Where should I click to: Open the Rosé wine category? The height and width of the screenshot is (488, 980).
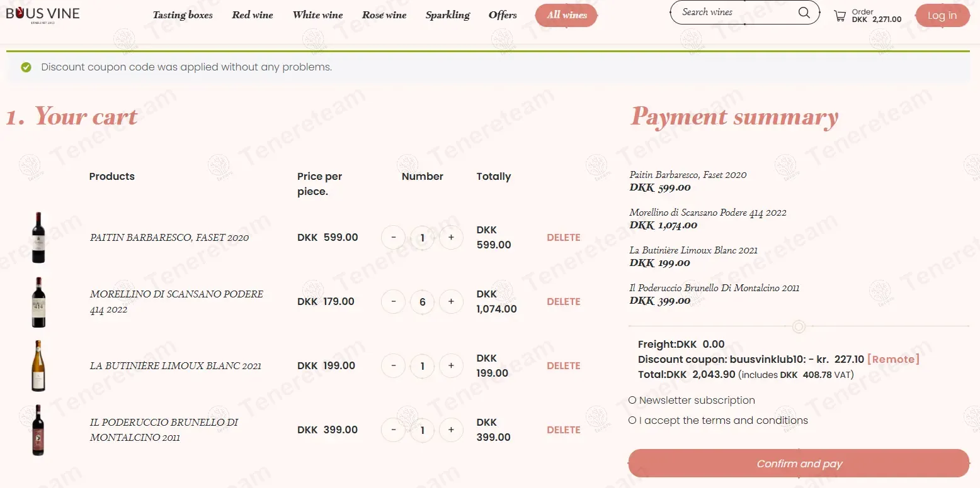[384, 15]
